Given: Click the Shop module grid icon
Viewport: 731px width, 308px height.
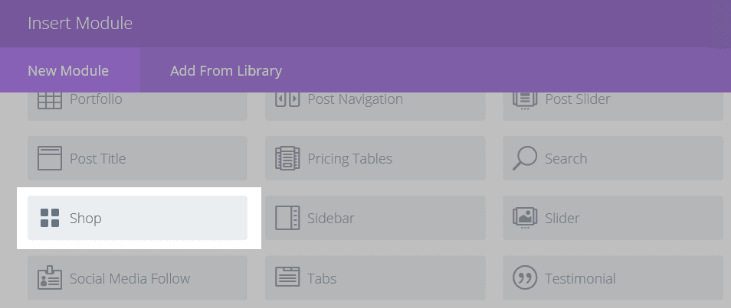Looking at the screenshot, I should 50,218.
